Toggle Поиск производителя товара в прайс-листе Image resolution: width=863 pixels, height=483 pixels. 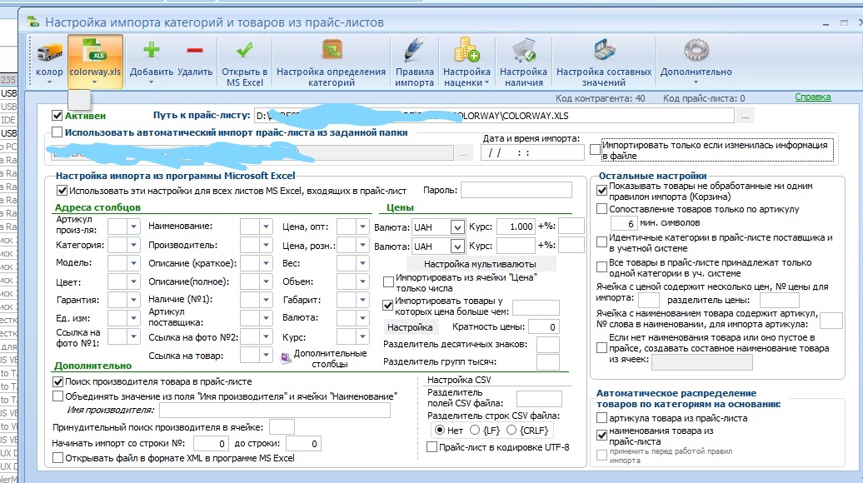pyautogui.click(x=57, y=381)
